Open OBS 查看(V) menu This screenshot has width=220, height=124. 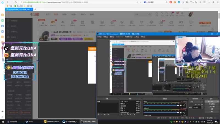[112, 37]
